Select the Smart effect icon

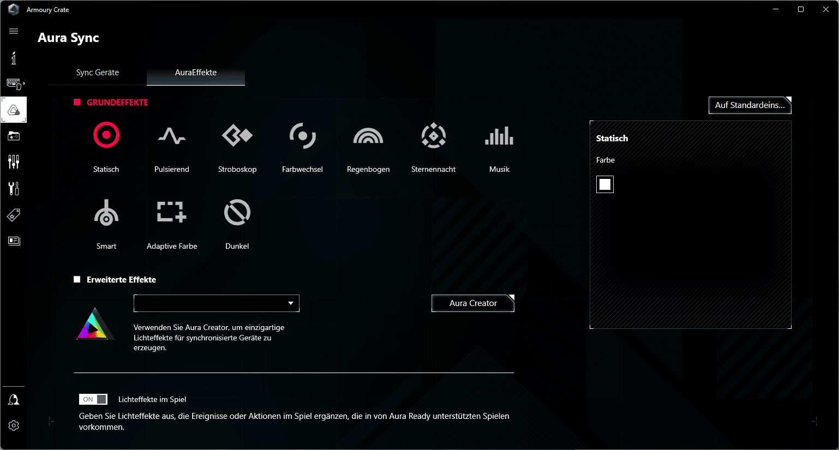pos(106,213)
